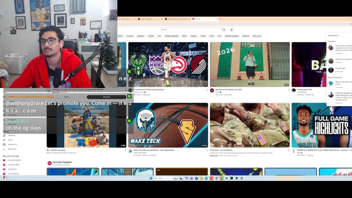Click the Windows Start button in taskbar

[151, 178]
